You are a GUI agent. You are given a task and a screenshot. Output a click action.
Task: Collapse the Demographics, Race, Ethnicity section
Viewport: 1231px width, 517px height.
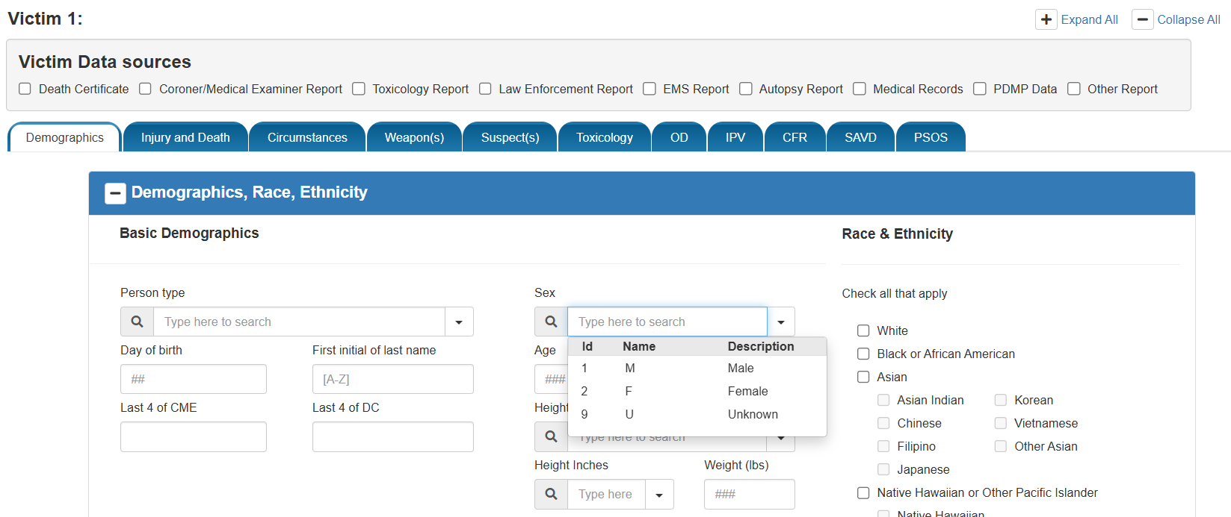click(115, 193)
